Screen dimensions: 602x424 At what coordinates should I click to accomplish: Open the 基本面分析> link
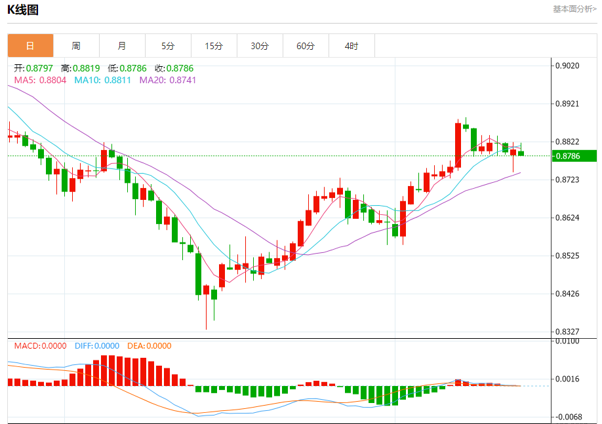574,9
